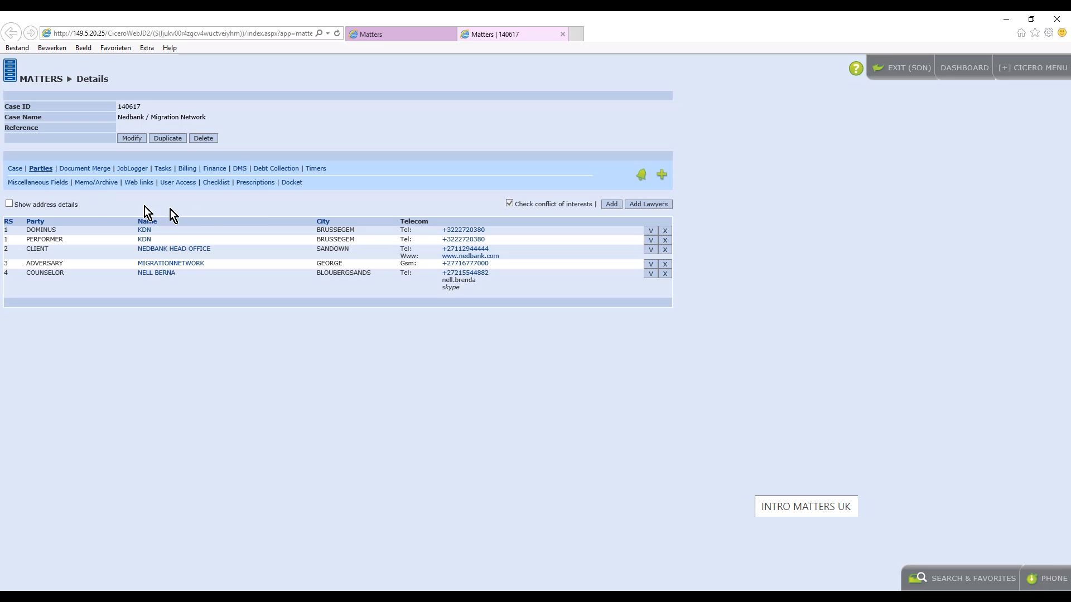This screenshot has height=602, width=1071.
Task: Open NEDBANK HEAD OFFICE party link
Action: tap(174, 249)
